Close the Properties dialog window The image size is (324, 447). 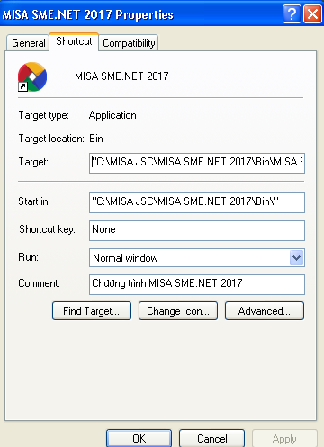(x=312, y=13)
